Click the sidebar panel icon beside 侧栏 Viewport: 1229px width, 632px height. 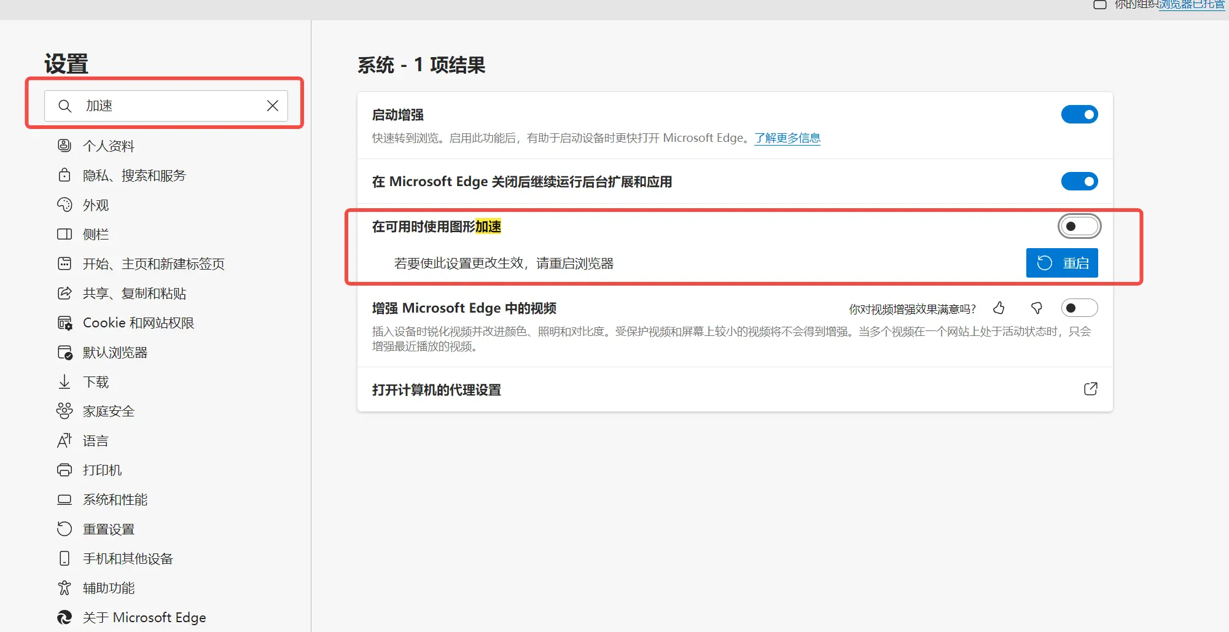[64, 234]
